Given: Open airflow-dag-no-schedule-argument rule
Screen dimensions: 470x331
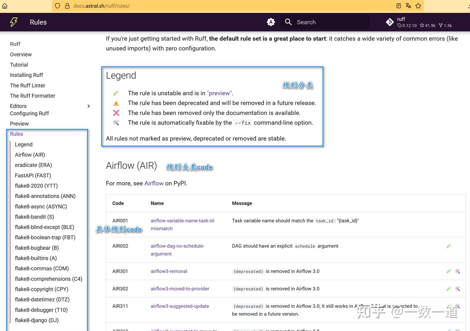Looking at the screenshot, I should click(x=178, y=250).
